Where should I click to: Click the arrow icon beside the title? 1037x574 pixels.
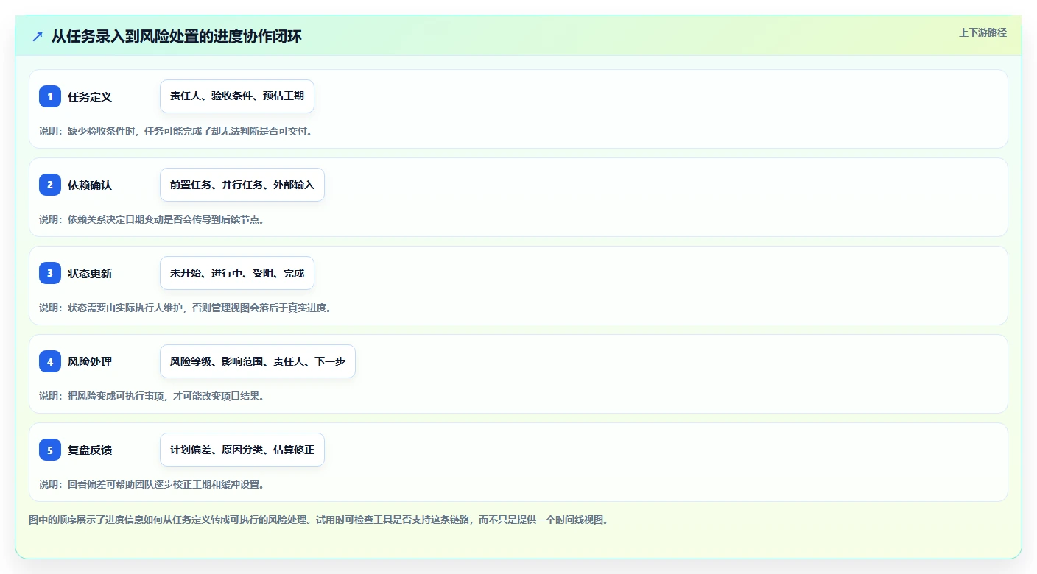point(38,37)
